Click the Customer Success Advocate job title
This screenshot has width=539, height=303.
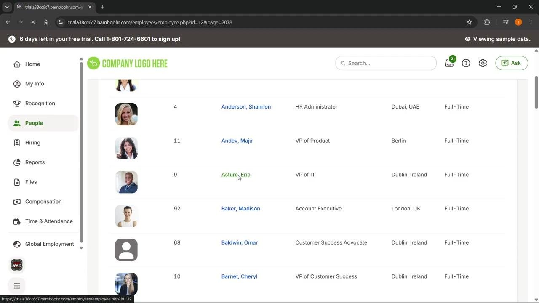[331, 243]
